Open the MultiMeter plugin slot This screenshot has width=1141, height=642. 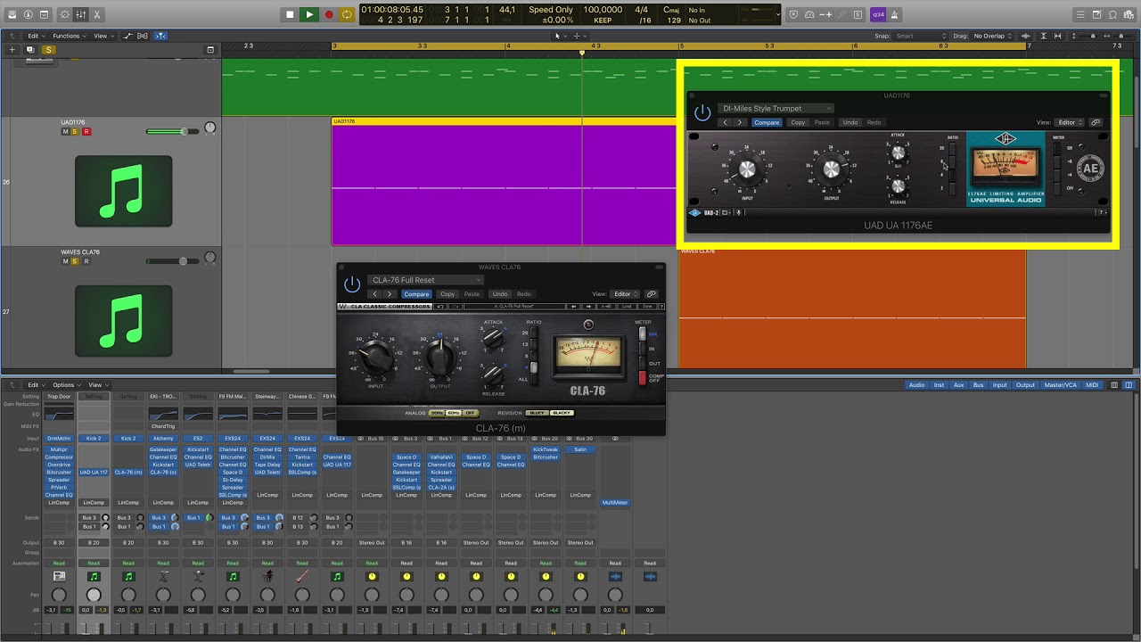615,503
